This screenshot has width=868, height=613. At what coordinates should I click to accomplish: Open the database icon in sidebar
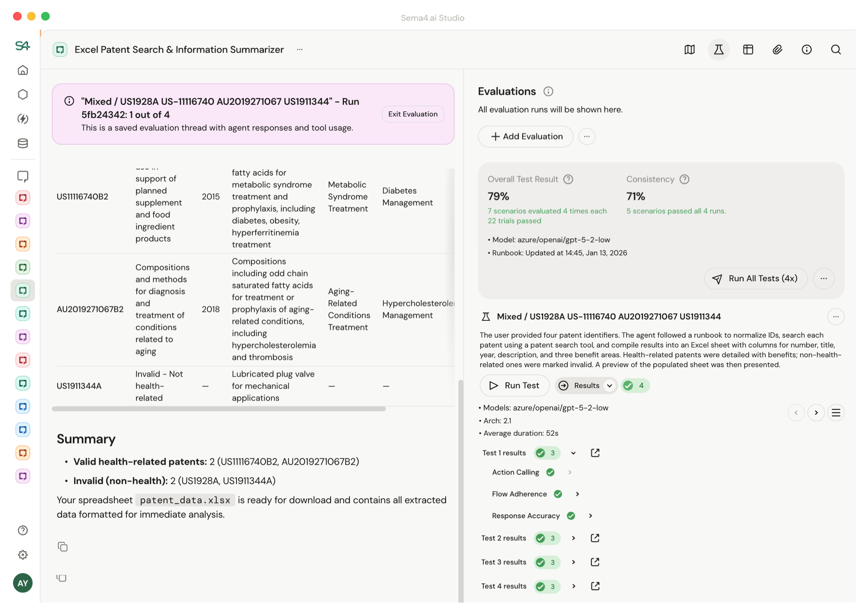[23, 143]
